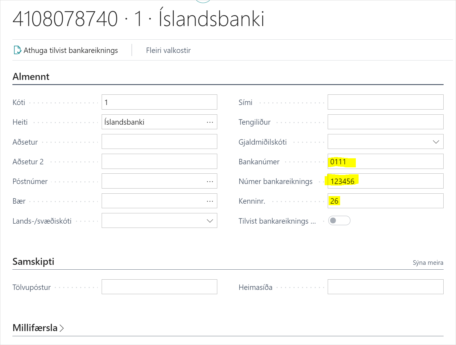Open the Heiti field ellipsis lookup

[x=210, y=122]
